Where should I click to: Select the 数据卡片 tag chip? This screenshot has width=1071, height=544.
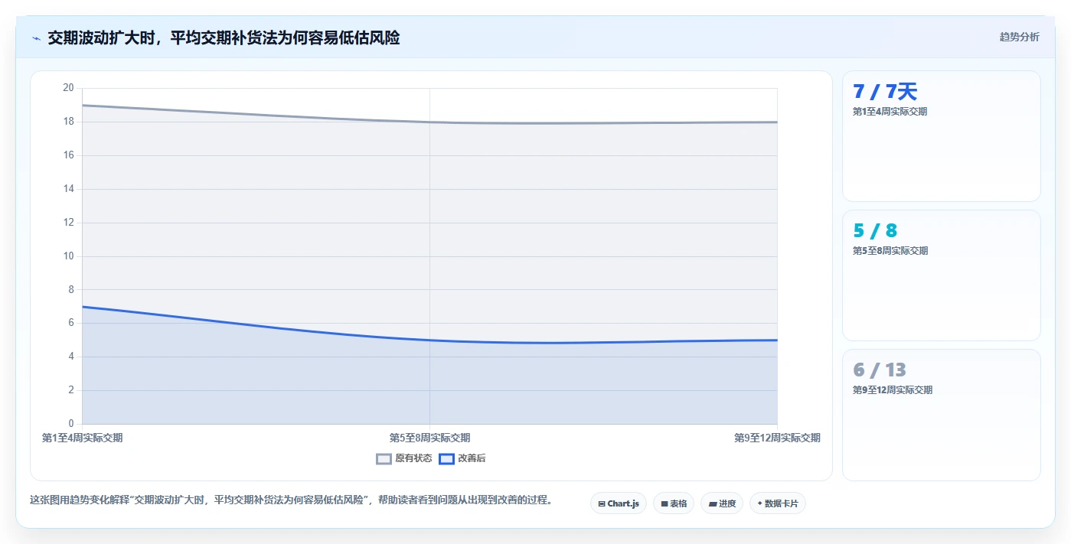(778, 503)
